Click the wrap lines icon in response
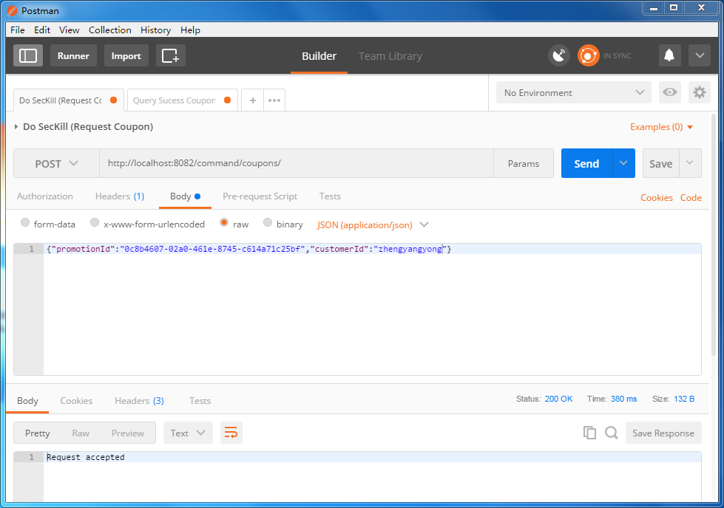Image resolution: width=724 pixels, height=508 pixels. click(x=231, y=433)
